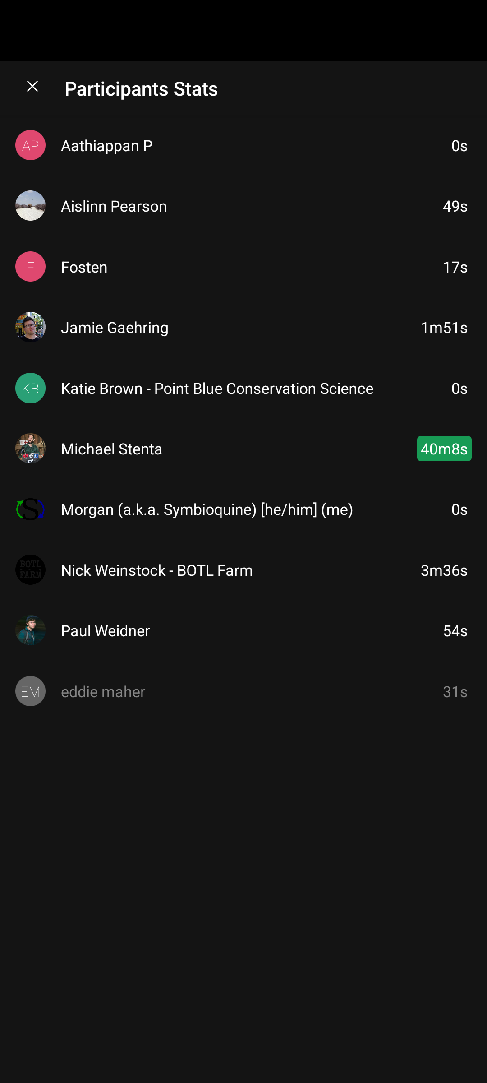This screenshot has height=1083, width=487.
Task: Tap Fosten's pink F avatar
Action: click(30, 267)
